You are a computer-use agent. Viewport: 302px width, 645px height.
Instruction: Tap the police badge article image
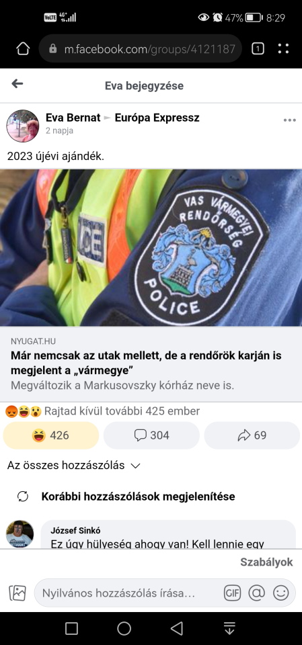tap(151, 248)
